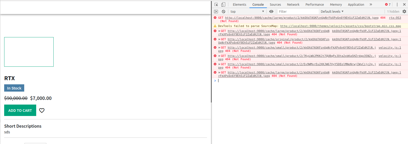Image resolution: width=408 pixels, height=144 pixels.
Task: Open the cache/original product URL link
Action: [x=278, y=39]
